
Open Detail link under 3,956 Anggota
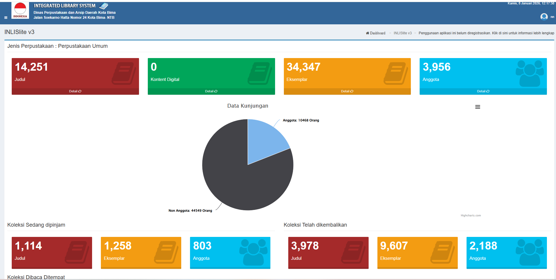tap(483, 91)
